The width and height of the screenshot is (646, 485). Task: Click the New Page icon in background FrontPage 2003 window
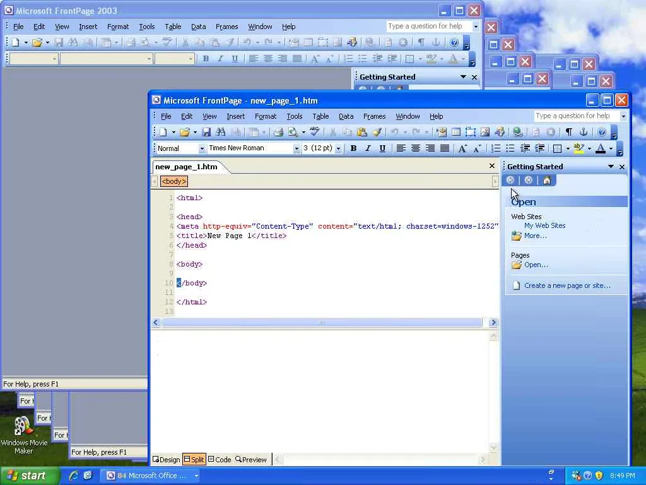(16, 42)
